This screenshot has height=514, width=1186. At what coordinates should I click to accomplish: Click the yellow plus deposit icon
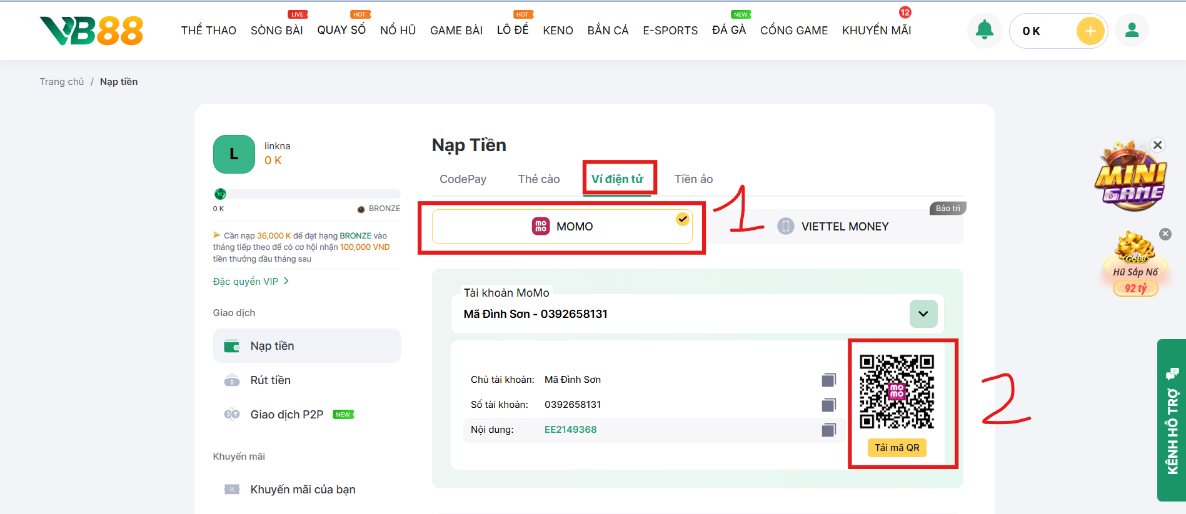[x=1090, y=31]
